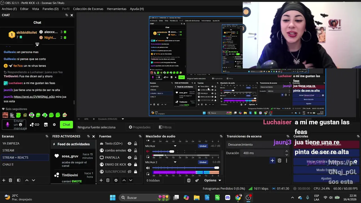Close the FEED ACTIVIDADES panel
This screenshot has width=361, height=203.
94,136
